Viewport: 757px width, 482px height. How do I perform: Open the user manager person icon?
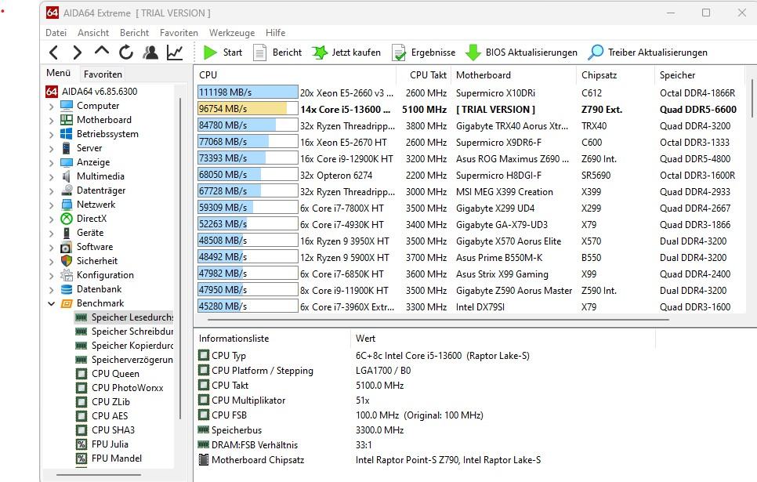pos(150,53)
